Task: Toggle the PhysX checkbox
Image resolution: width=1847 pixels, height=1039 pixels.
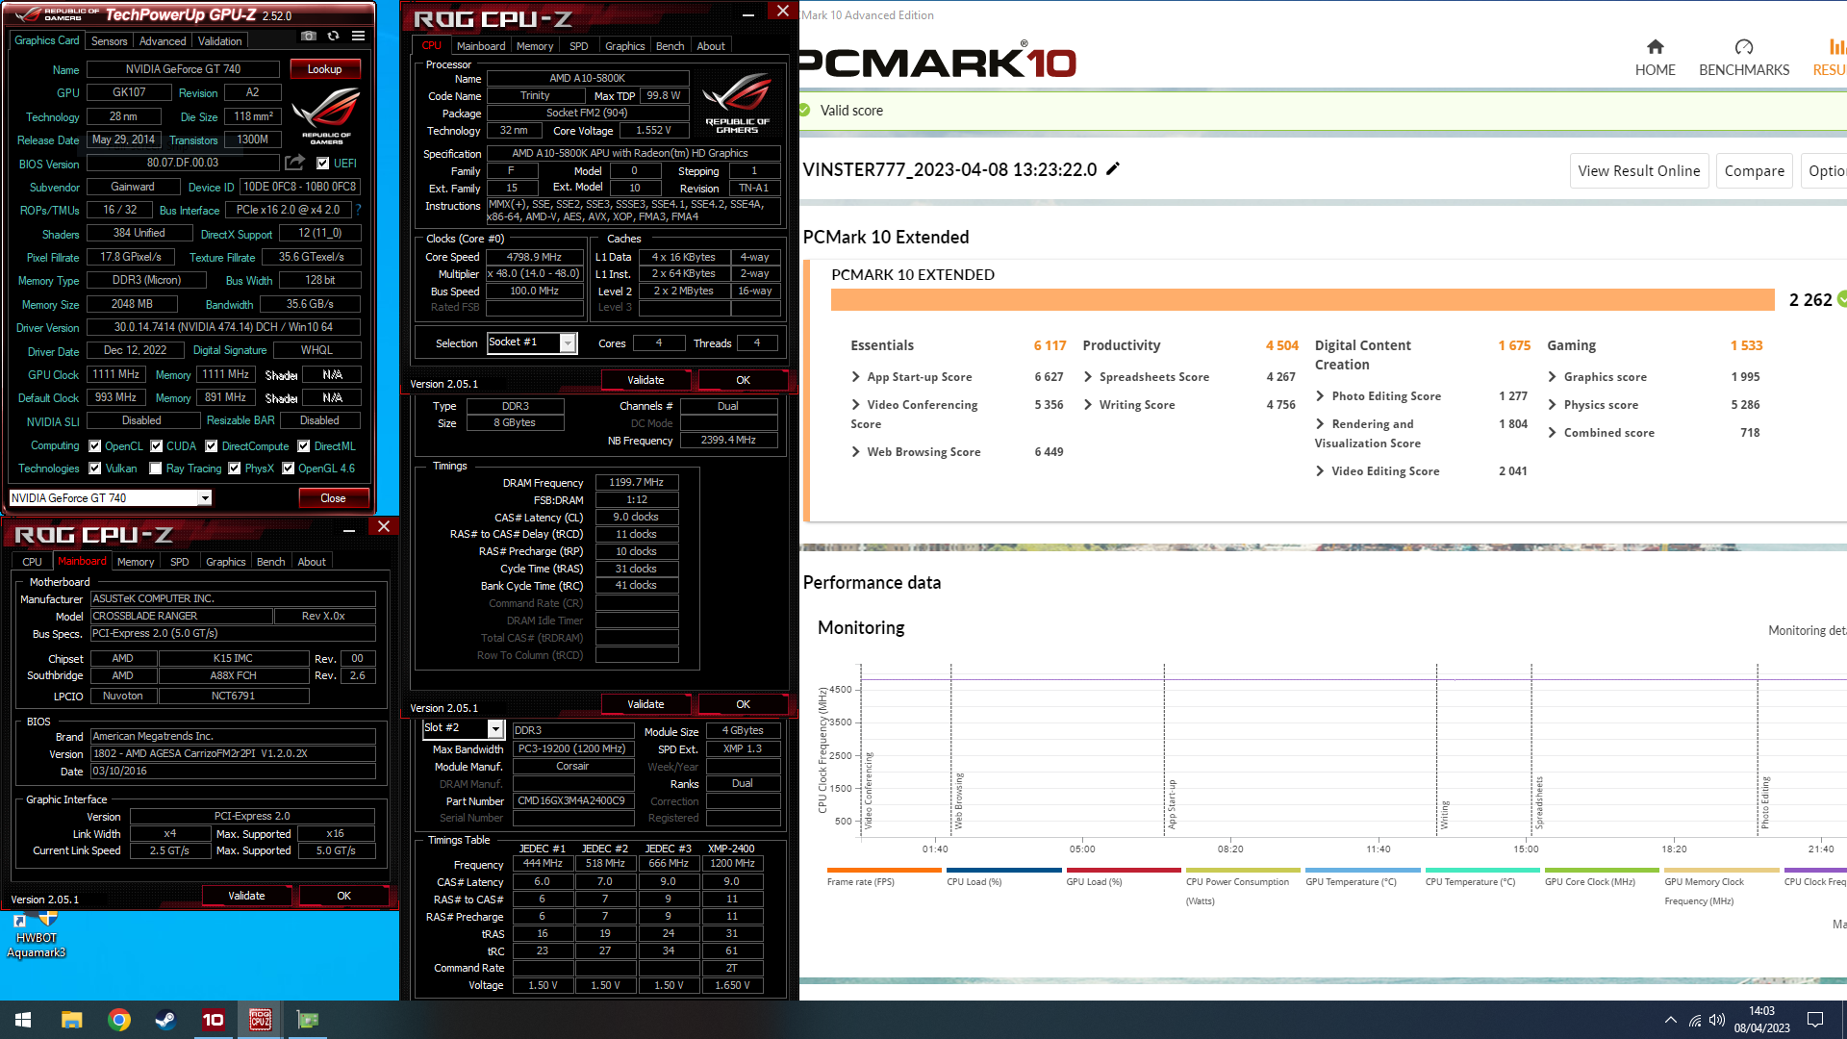Action: pos(234,469)
